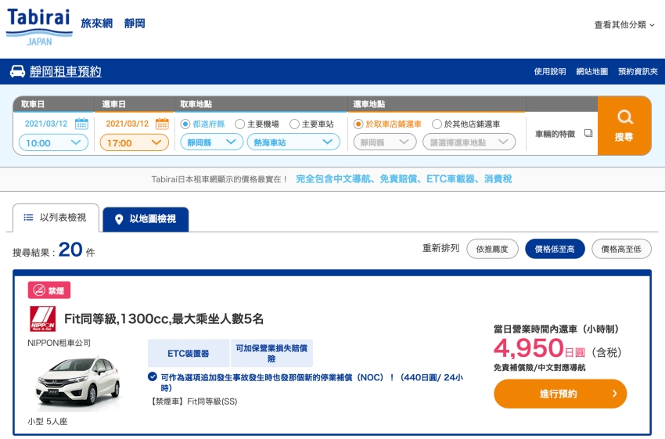Screen dimensions: 665x439
Task: Select the 主要機場 pickup radio button
Action: tap(239, 124)
